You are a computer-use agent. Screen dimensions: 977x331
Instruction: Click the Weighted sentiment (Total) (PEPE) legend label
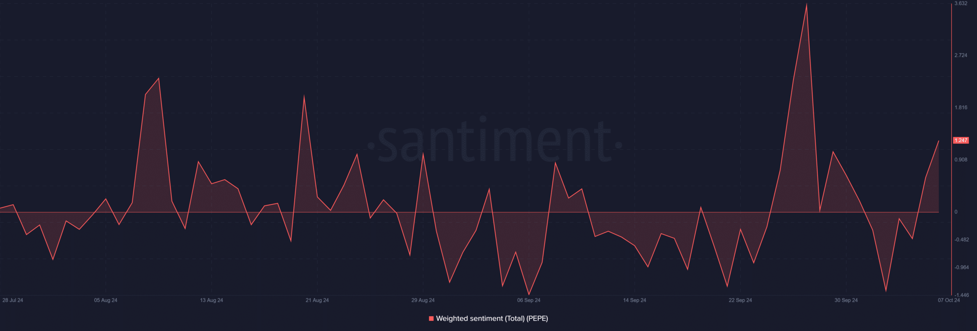pos(492,318)
